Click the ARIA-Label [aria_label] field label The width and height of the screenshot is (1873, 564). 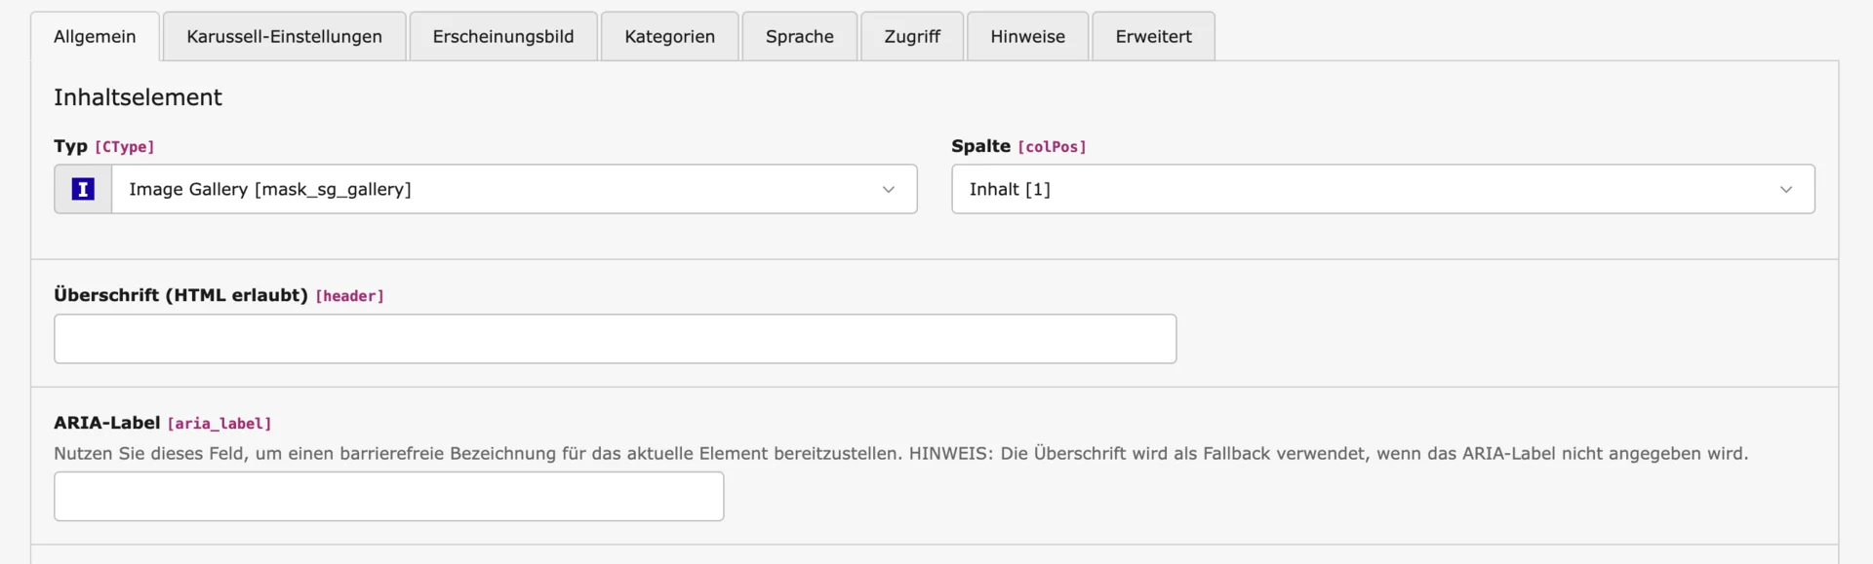click(x=163, y=423)
